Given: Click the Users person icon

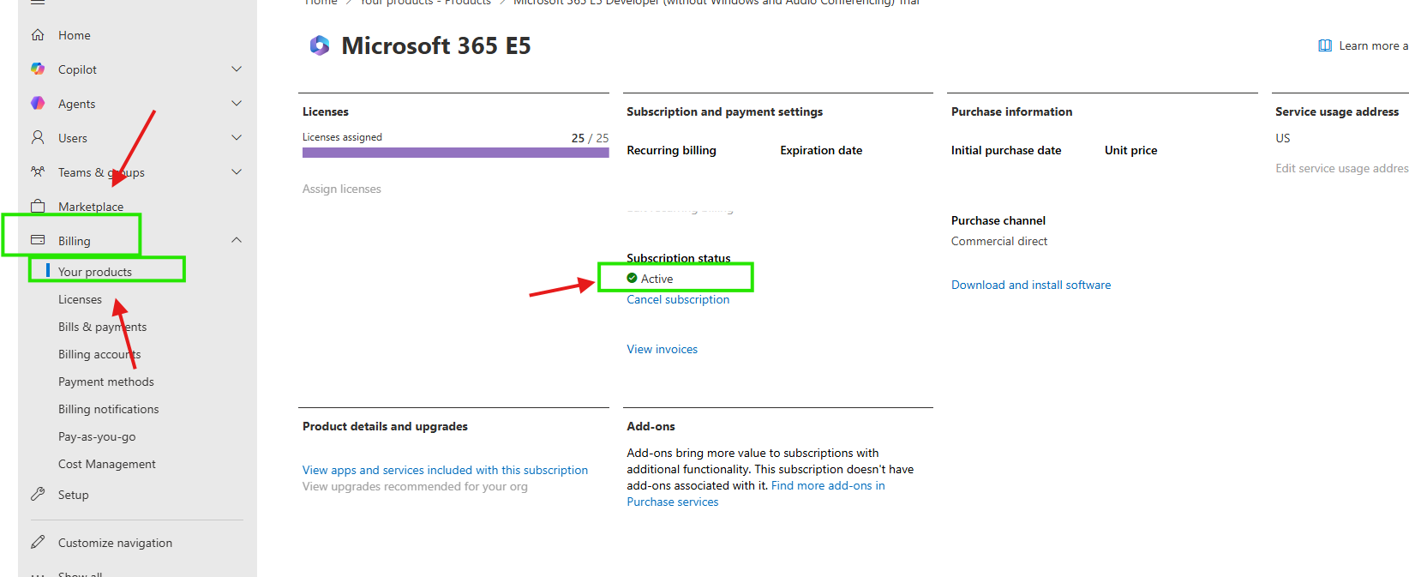Looking at the screenshot, I should [x=38, y=137].
